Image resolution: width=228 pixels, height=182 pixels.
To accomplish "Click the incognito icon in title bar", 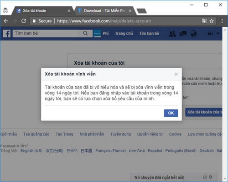I will (5, 10).
